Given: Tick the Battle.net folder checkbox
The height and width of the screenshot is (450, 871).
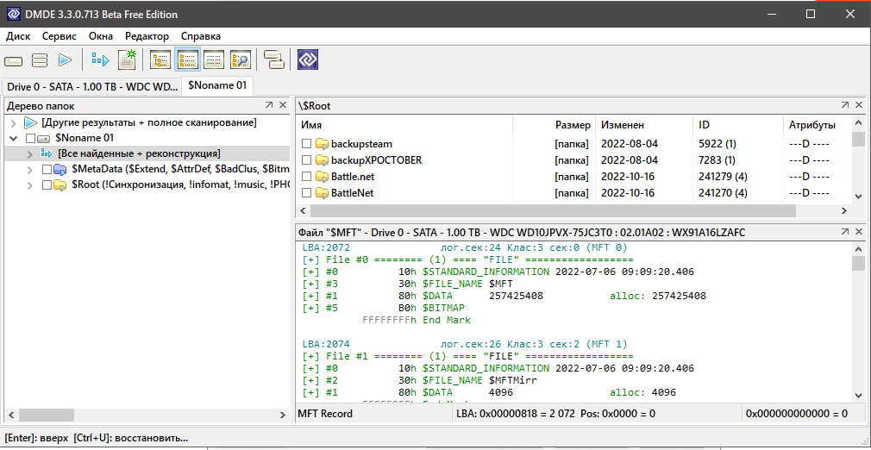Looking at the screenshot, I should click(x=306, y=177).
